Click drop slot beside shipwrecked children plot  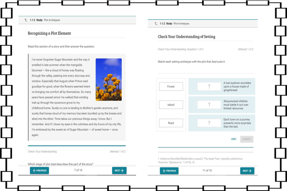209,105
